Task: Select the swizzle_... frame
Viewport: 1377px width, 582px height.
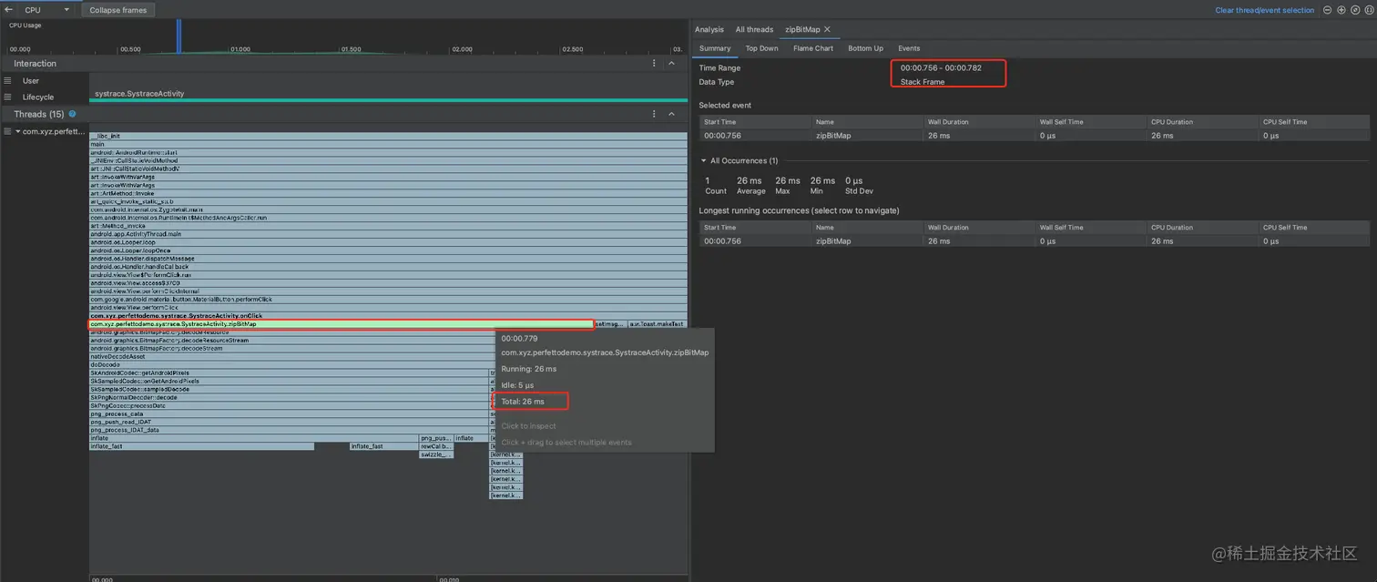Action: click(x=436, y=455)
